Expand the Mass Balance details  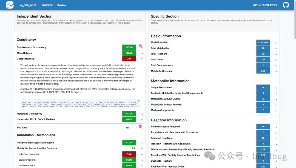click(142, 53)
